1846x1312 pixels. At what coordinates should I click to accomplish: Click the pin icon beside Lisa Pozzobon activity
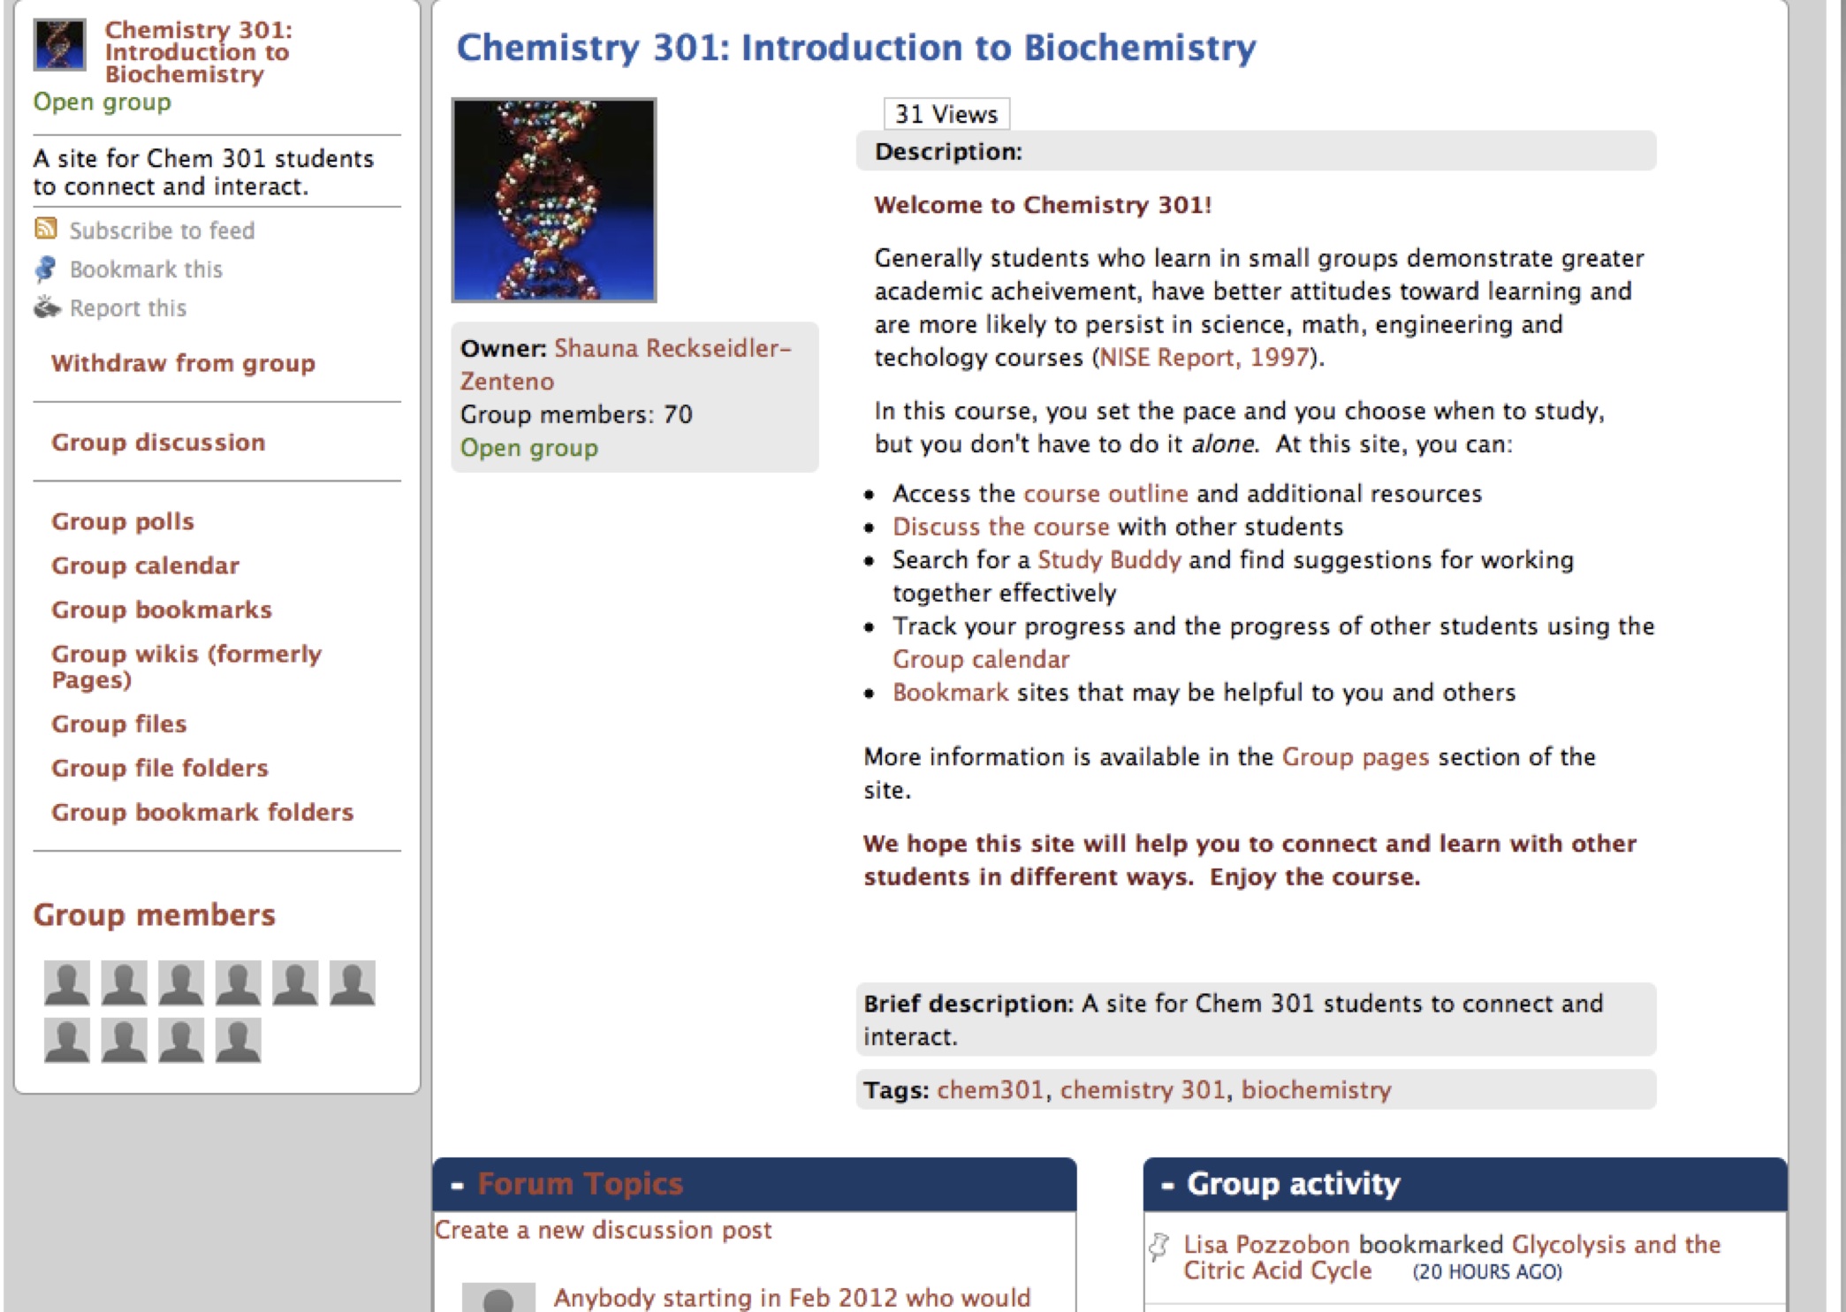[x=1158, y=1246]
